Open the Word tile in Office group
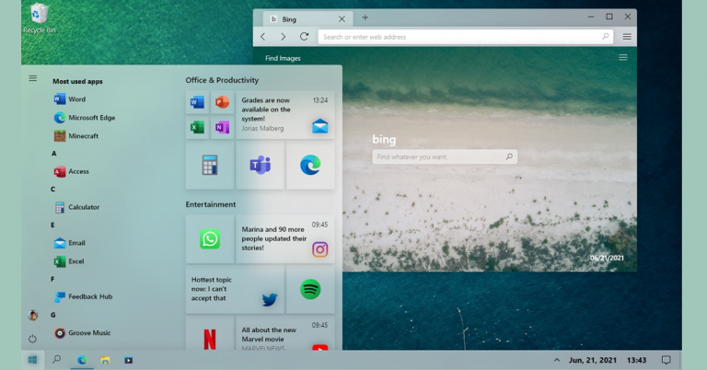 (197, 102)
